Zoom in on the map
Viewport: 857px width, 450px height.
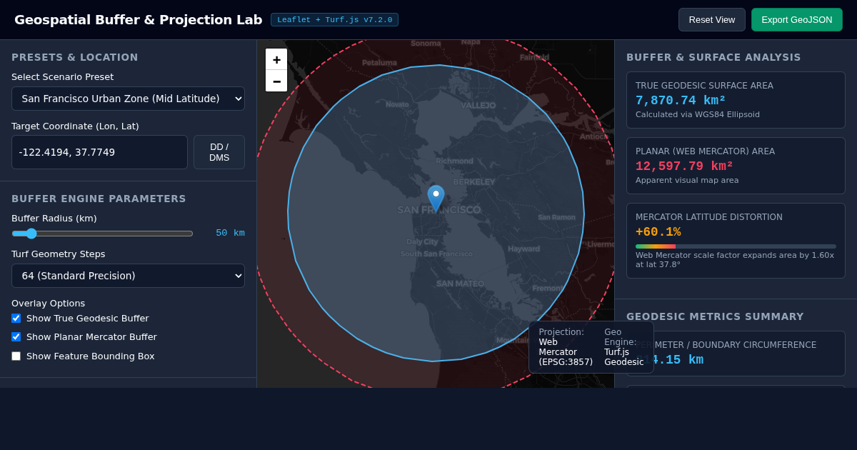point(276,59)
